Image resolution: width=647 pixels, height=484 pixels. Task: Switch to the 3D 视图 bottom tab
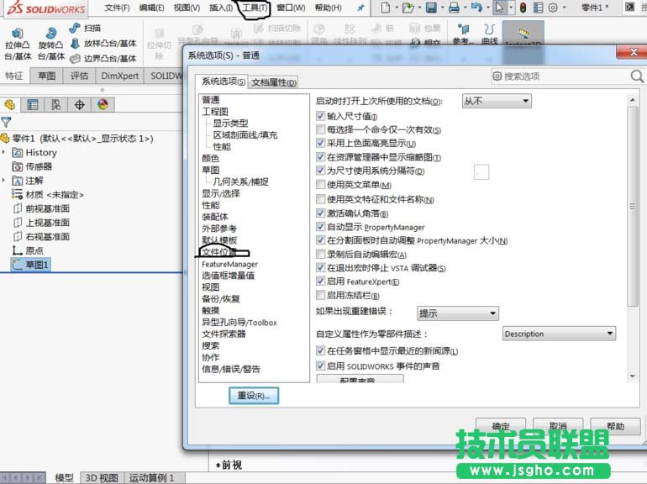tap(102, 478)
